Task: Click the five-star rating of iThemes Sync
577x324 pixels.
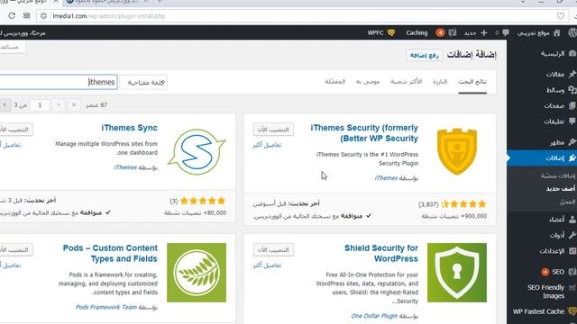Action: point(202,201)
